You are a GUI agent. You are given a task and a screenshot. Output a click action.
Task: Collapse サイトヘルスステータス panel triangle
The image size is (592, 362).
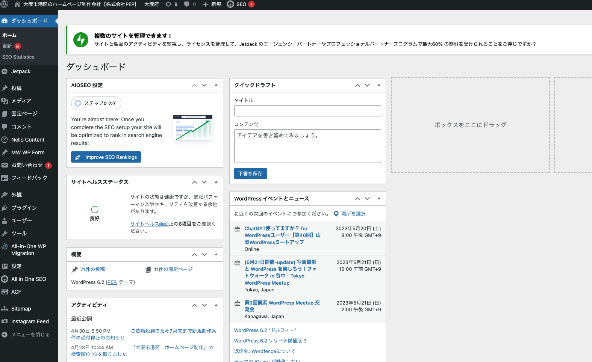(216, 182)
